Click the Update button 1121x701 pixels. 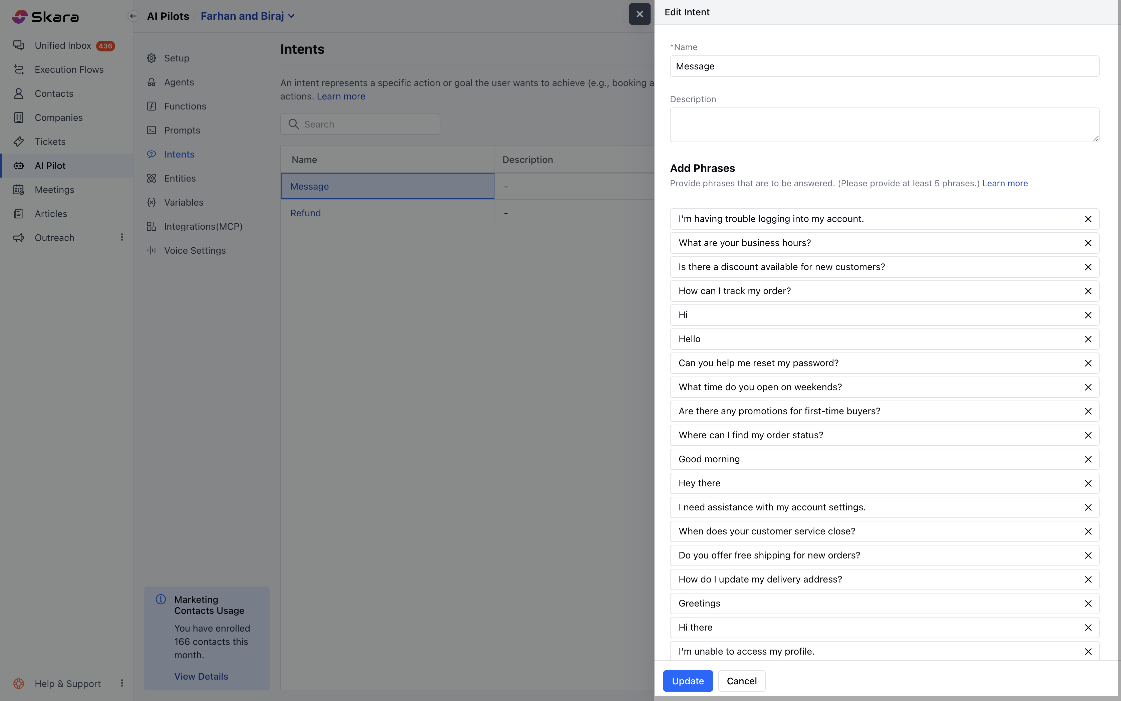pyautogui.click(x=687, y=681)
